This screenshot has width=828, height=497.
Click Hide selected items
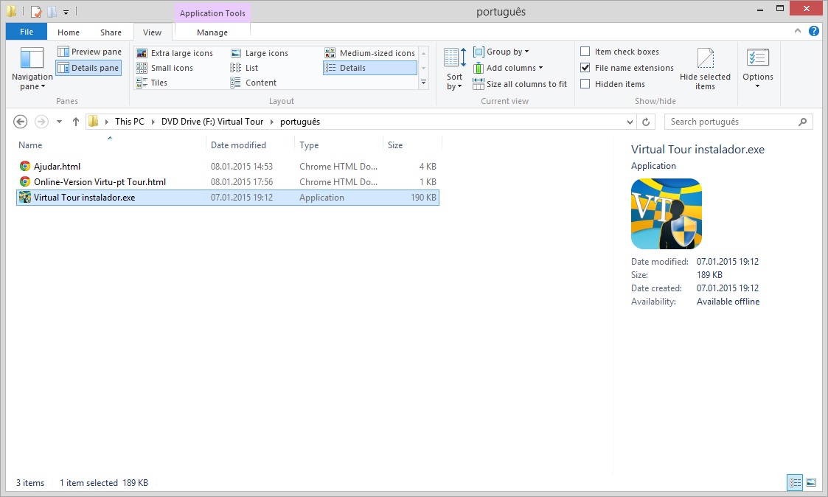[705, 69]
